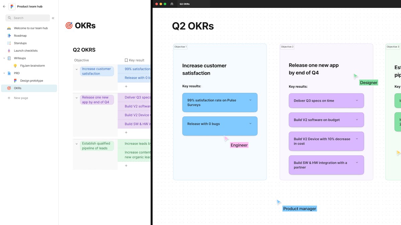
Task: Click New page in the sidebar
Action: pyautogui.click(x=21, y=98)
